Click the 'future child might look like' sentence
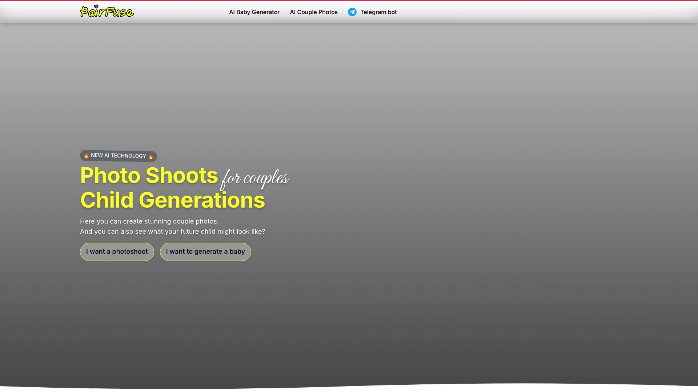The image size is (698, 392). coord(172,232)
